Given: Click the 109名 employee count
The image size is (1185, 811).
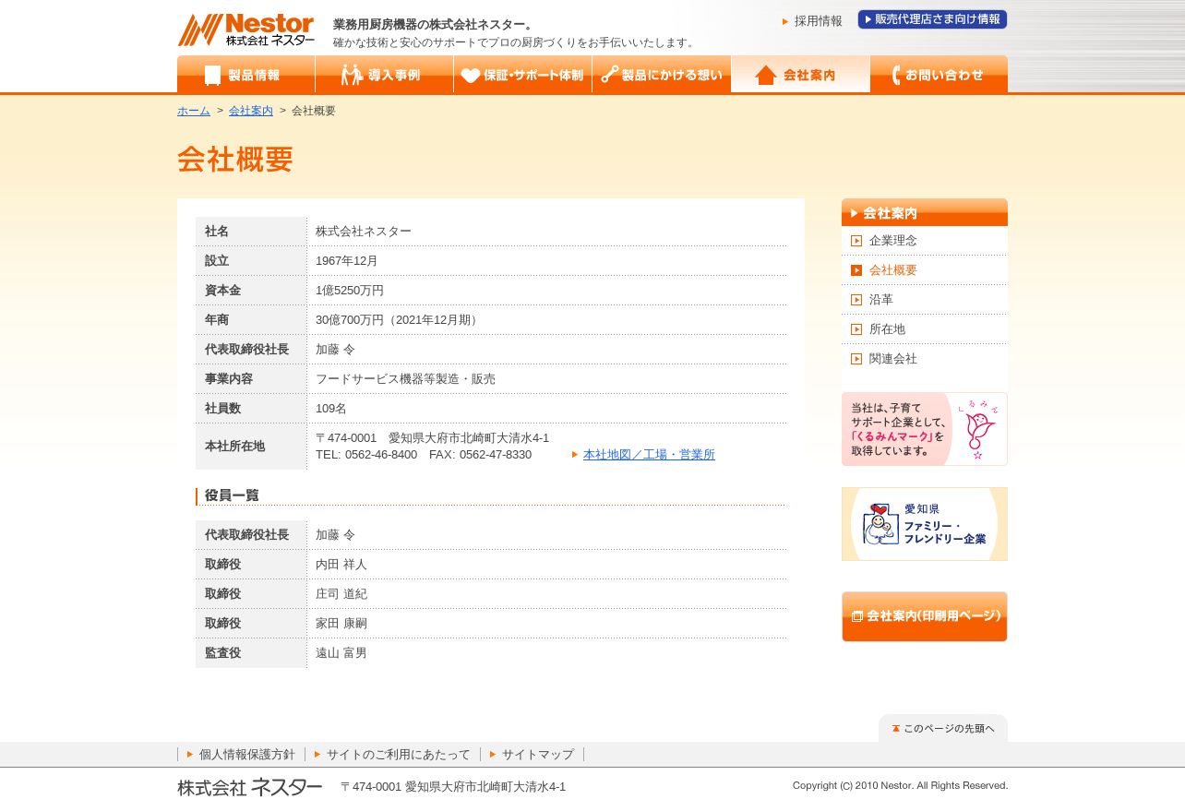Looking at the screenshot, I should coord(331,409).
